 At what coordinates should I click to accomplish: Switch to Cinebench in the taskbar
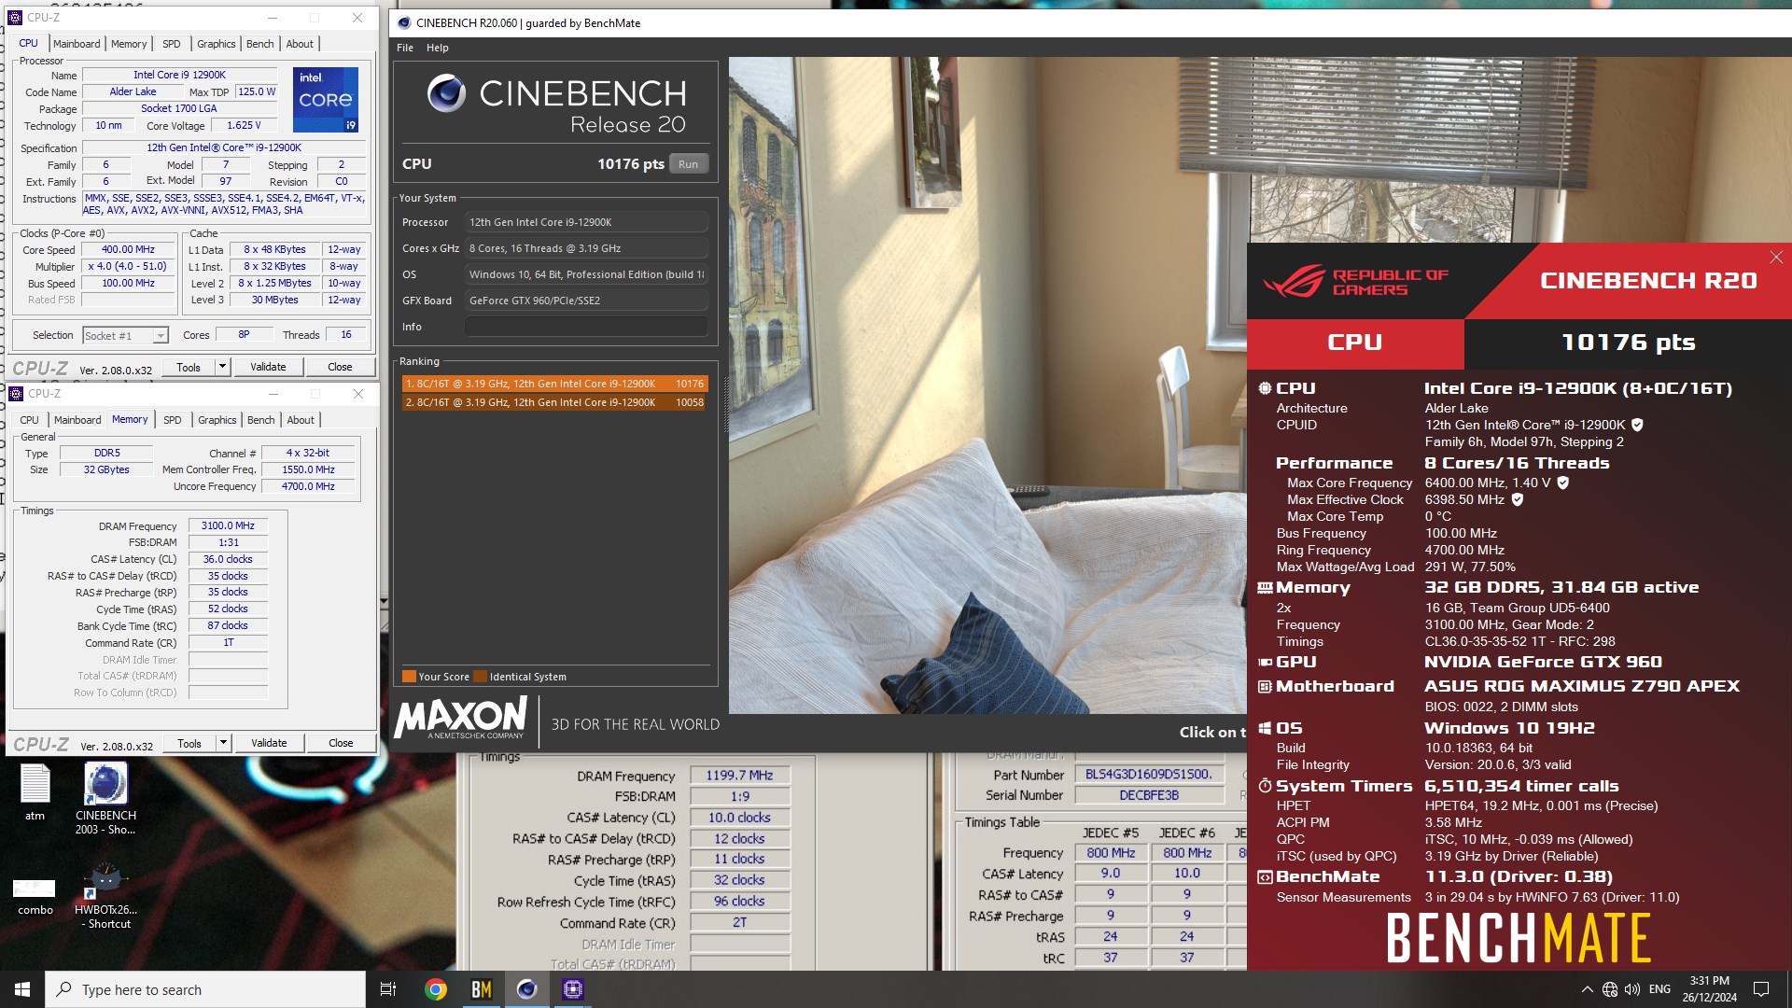tap(527, 989)
